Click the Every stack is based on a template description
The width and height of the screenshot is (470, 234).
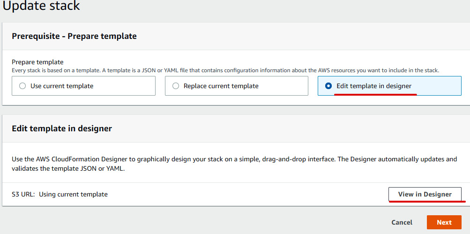(x=225, y=71)
